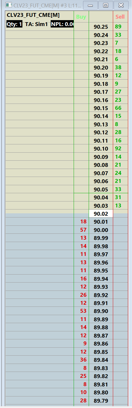Image resolution: width=132 pixels, height=408 pixels.
Task: Select the Qty: 1 field
Action: [14, 24]
